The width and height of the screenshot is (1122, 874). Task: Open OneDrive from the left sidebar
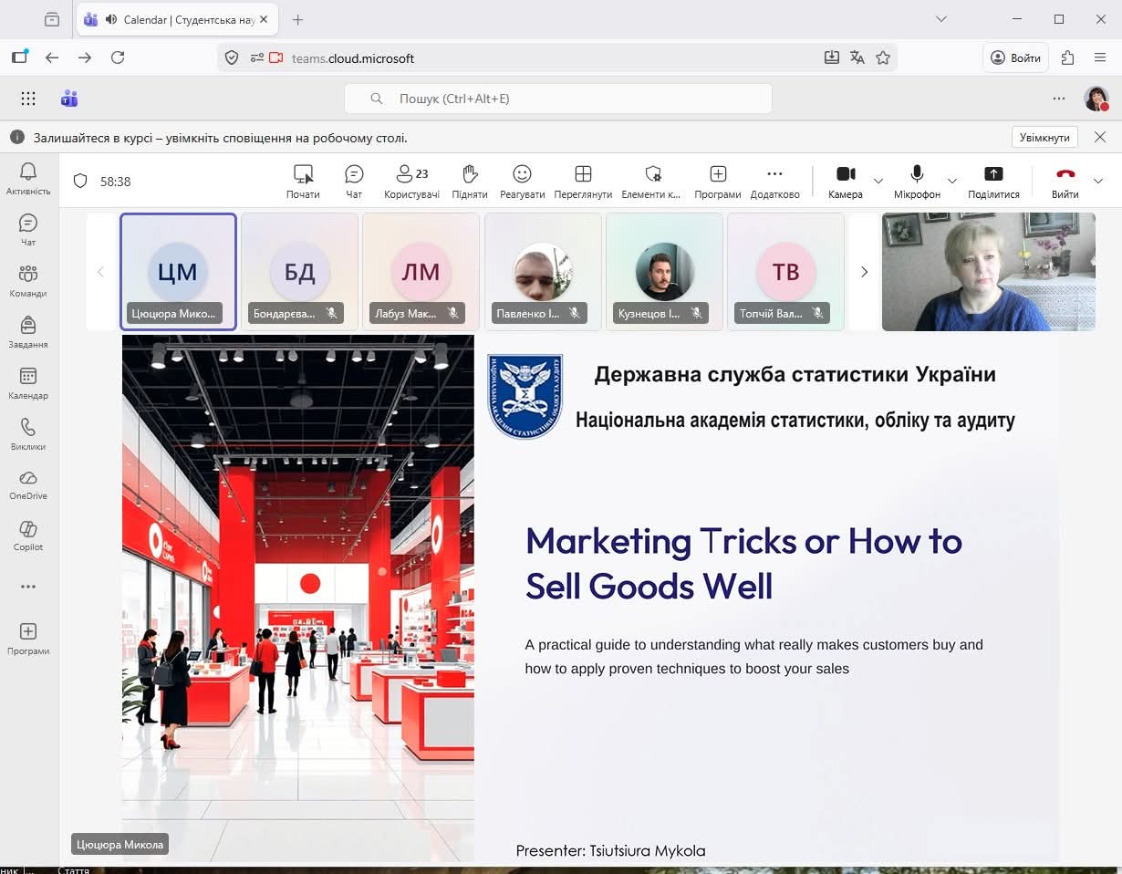(27, 484)
